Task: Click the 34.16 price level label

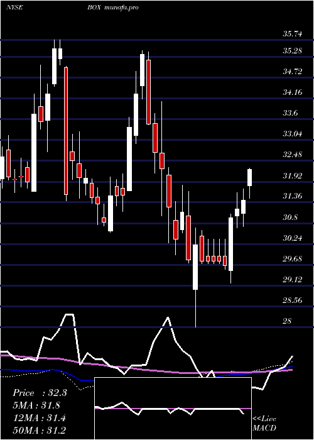Action: (x=293, y=92)
